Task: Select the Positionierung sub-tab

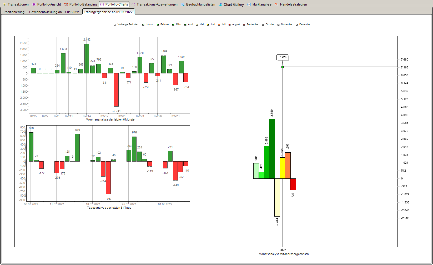Action: (14, 12)
